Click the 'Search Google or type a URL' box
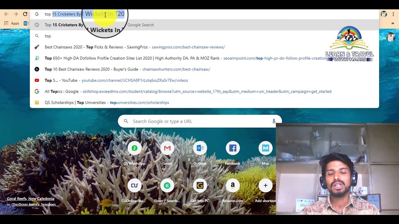This screenshot has width=399, height=224. point(199,121)
